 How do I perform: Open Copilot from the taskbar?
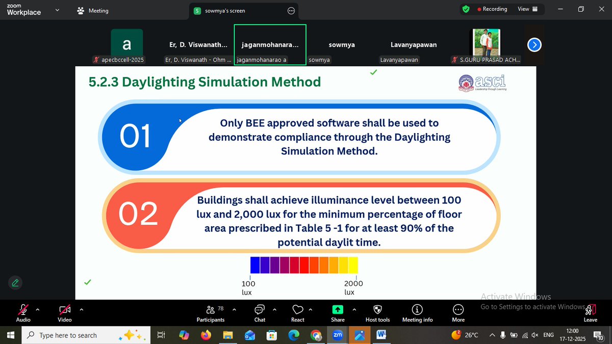184,335
